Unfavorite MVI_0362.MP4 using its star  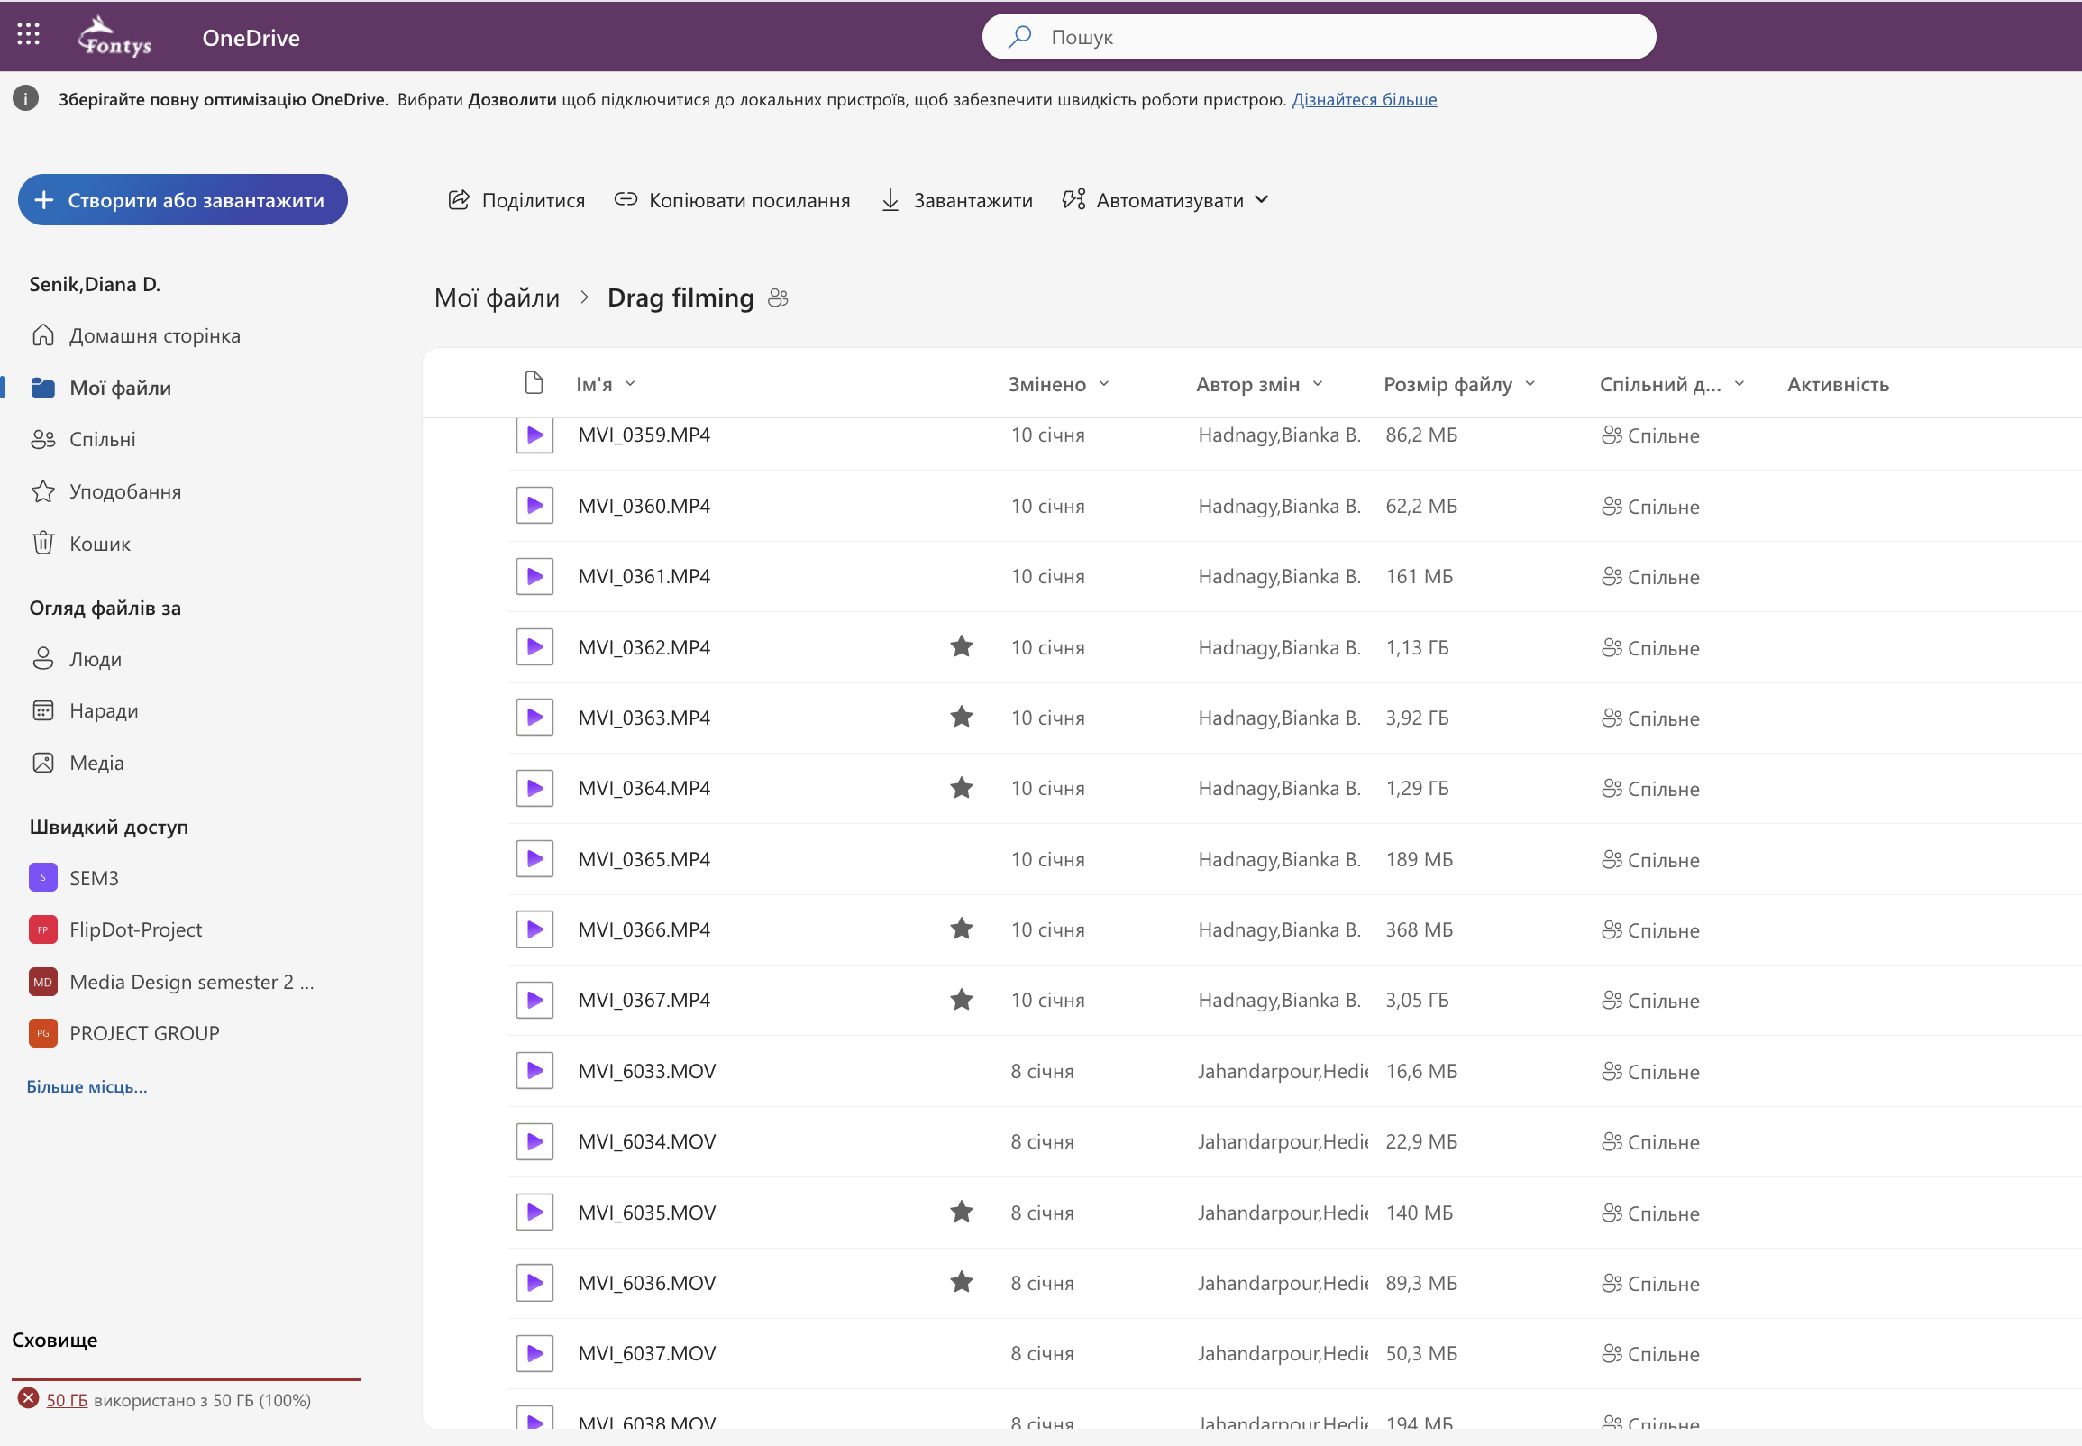[x=962, y=647]
